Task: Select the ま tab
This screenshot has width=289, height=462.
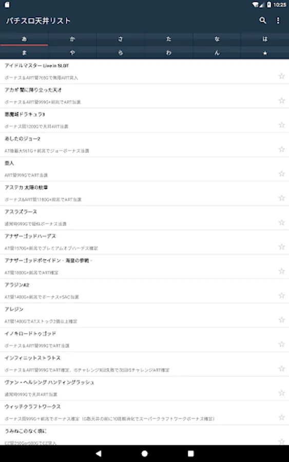Action: point(24,53)
